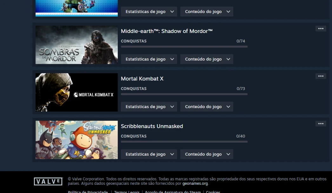The height and width of the screenshot is (193, 332).
Task: Click the Scribblenauts Unmasked title text
Action: coord(152,126)
